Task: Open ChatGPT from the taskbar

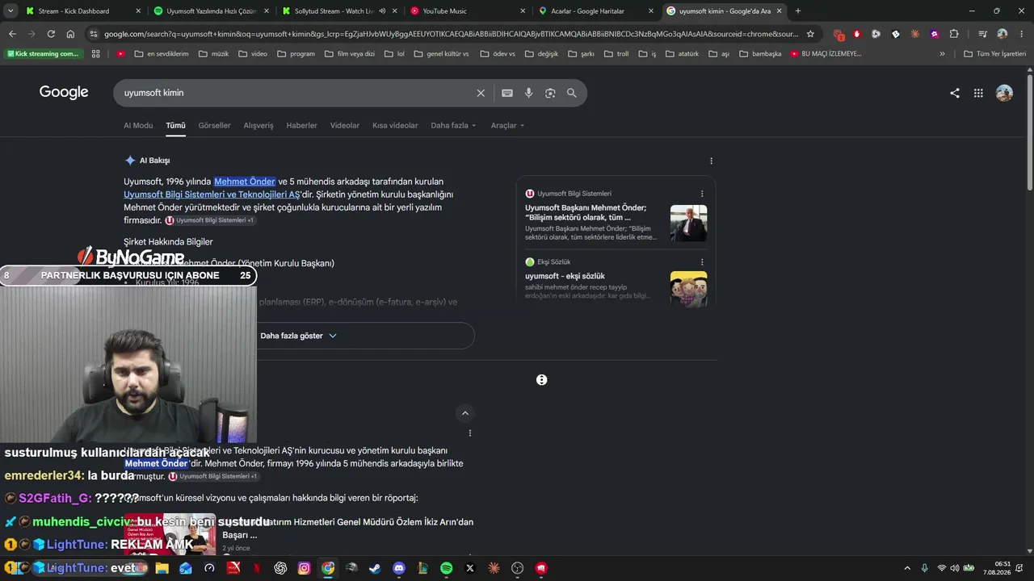Action: coord(280,568)
